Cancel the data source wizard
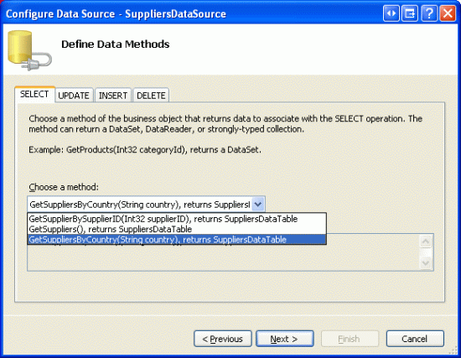 tap(415, 339)
